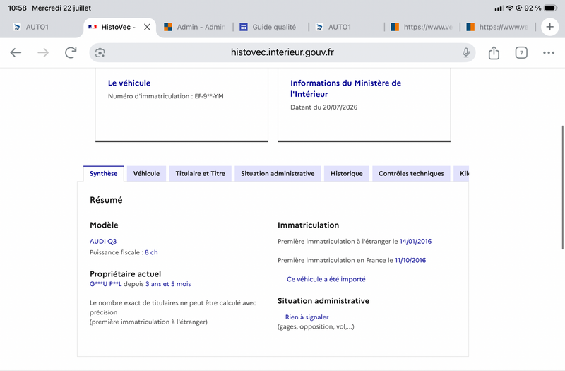Open the Historique tab

[x=346, y=173]
